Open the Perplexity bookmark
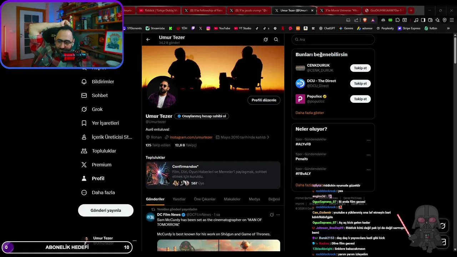The height and width of the screenshot is (257, 457). click(x=385, y=28)
